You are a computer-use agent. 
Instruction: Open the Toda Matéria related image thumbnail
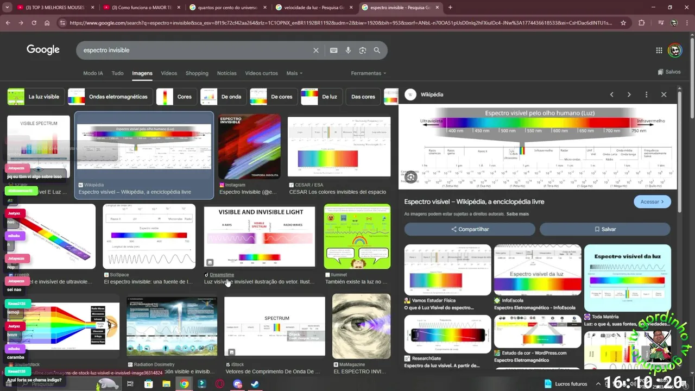[628, 278]
